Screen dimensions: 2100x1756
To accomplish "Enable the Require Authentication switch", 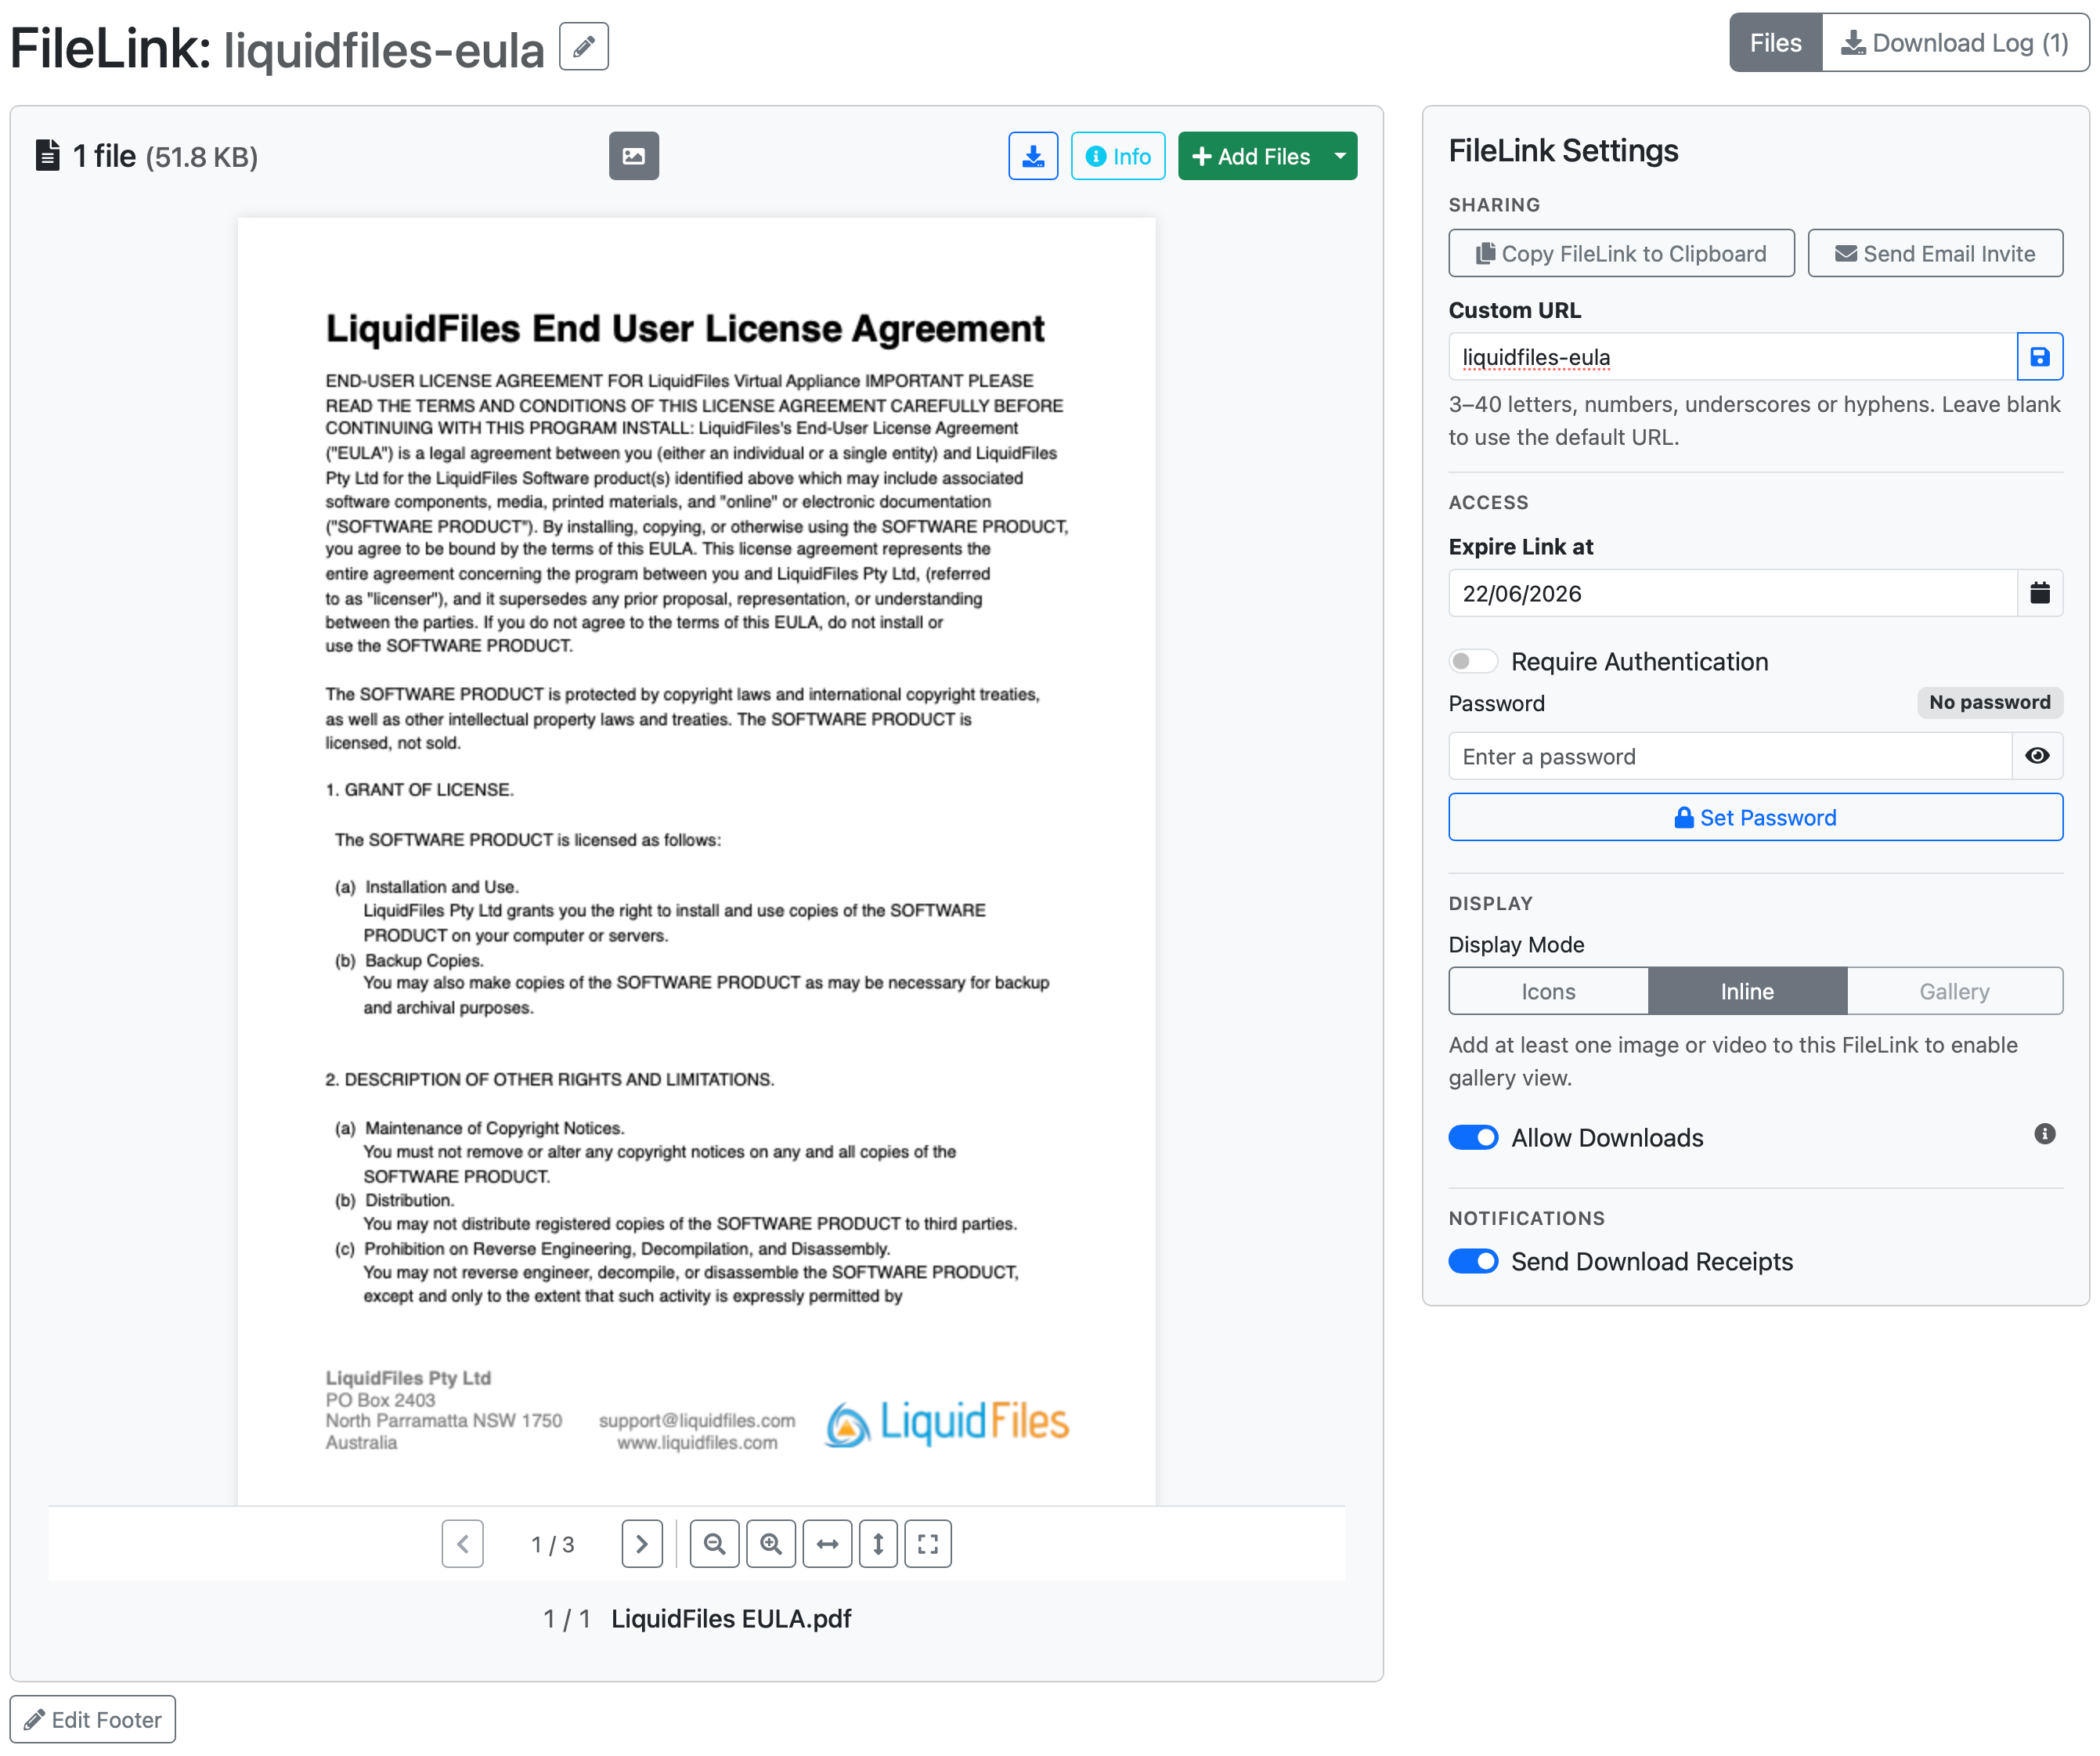I will click(1473, 661).
